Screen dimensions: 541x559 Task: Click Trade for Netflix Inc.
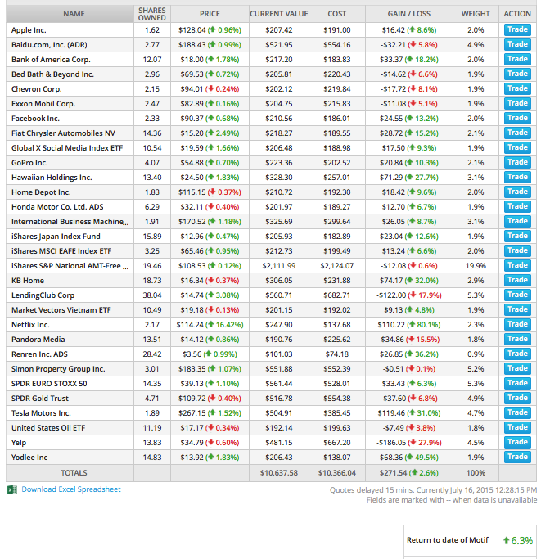click(x=517, y=324)
